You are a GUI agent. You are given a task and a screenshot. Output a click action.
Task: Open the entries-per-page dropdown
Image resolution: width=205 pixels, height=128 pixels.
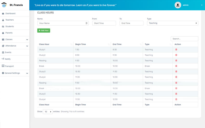pyautogui.click(x=48, y=112)
